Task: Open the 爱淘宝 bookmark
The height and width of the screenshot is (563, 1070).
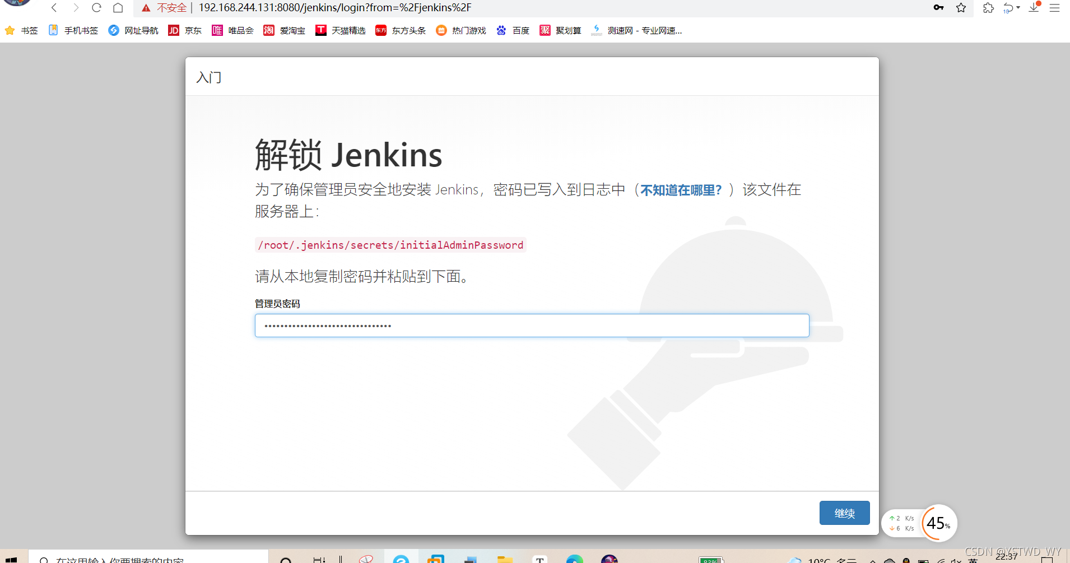Action: (285, 30)
